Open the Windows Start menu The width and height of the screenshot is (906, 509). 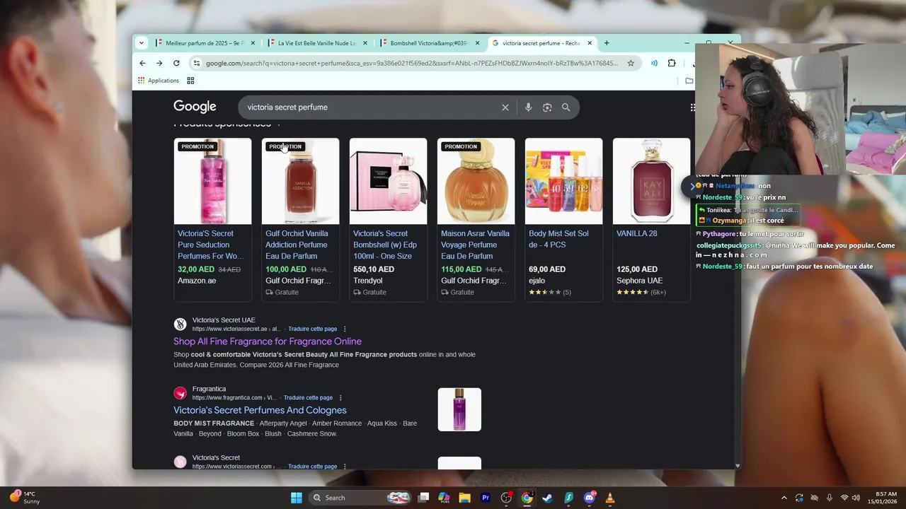[x=297, y=498]
